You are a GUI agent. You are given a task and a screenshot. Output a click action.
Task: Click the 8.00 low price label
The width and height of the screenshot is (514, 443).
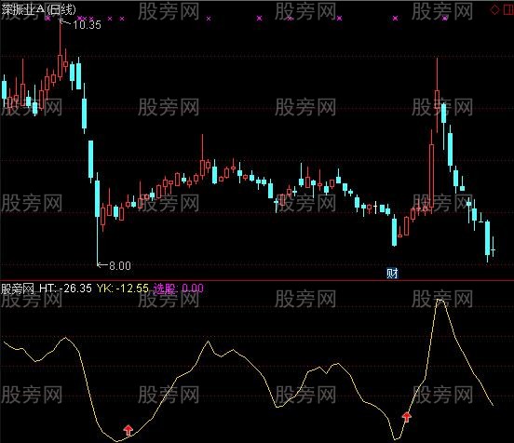tap(119, 265)
